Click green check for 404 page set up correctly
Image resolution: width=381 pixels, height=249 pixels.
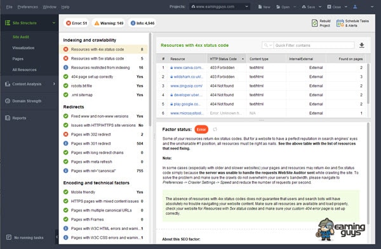(x=65, y=77)
